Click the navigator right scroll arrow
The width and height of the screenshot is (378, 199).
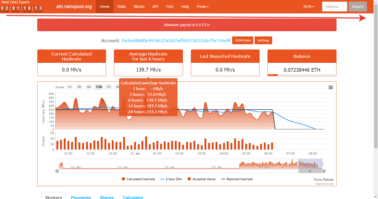click(324, 171)
